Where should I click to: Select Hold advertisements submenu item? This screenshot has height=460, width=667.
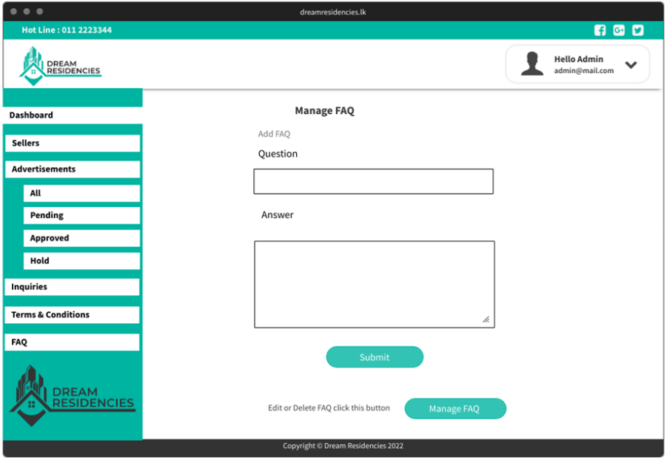(81, 261)
